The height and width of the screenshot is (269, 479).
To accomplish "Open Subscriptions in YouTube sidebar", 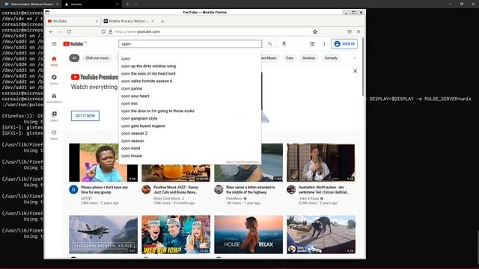I will [54, 98].
